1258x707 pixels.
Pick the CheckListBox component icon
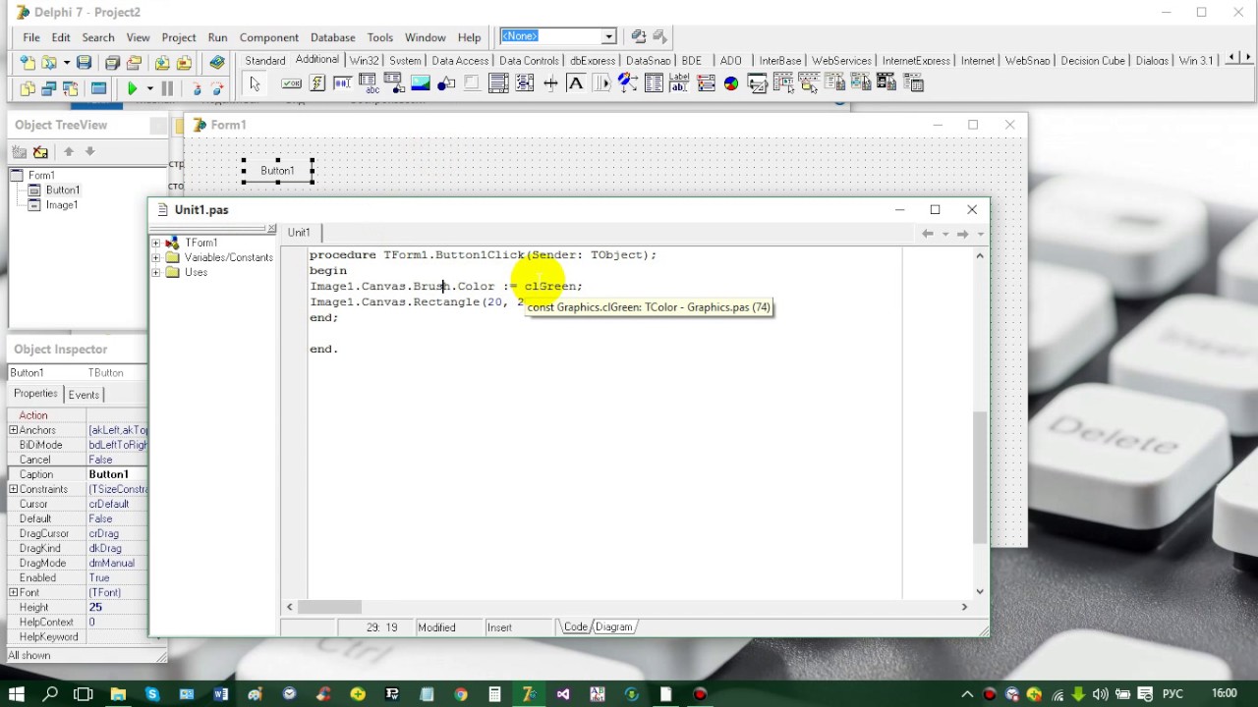click(524, 83)
